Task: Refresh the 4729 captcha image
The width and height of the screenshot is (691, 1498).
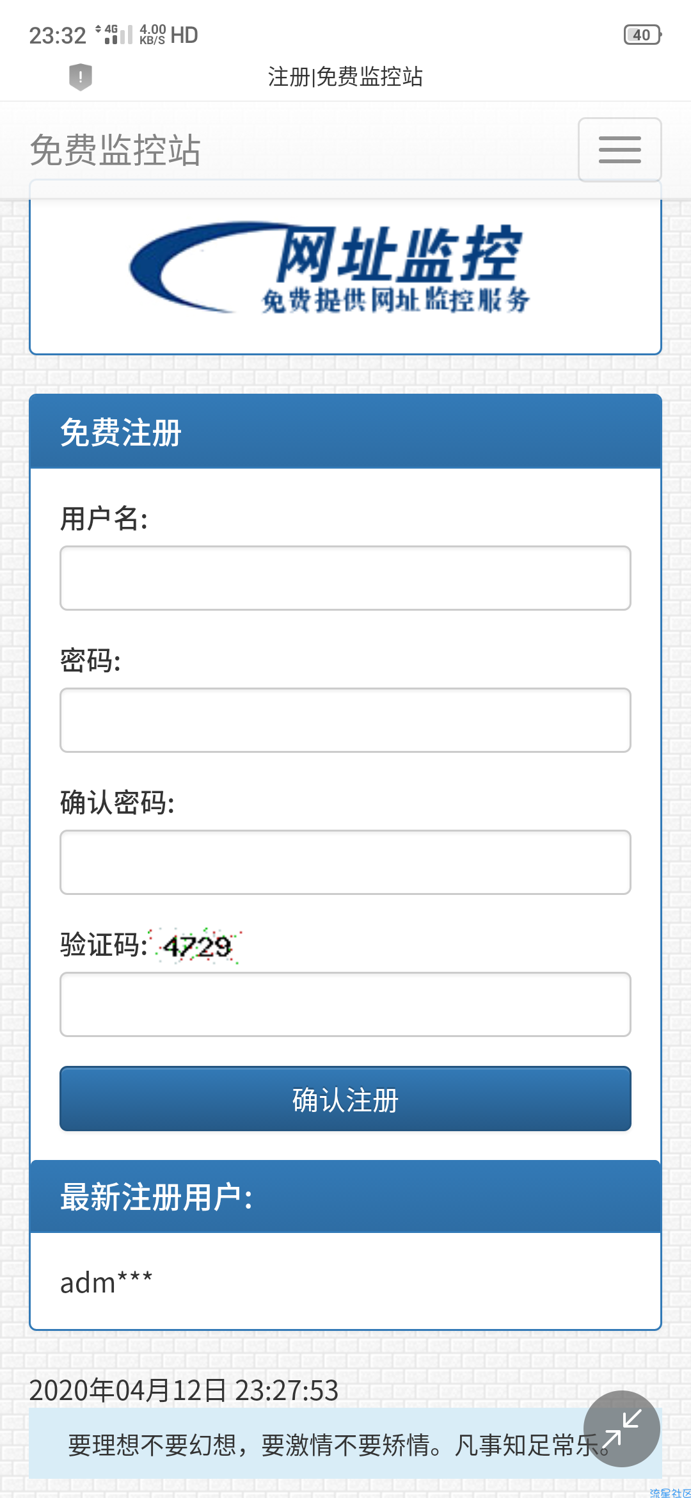Action: (197, 946)
